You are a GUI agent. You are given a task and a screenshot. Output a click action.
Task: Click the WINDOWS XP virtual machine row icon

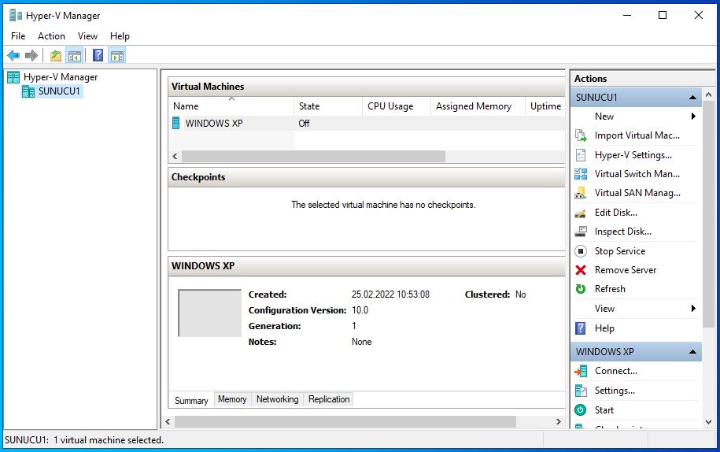[x=175, y=123]
